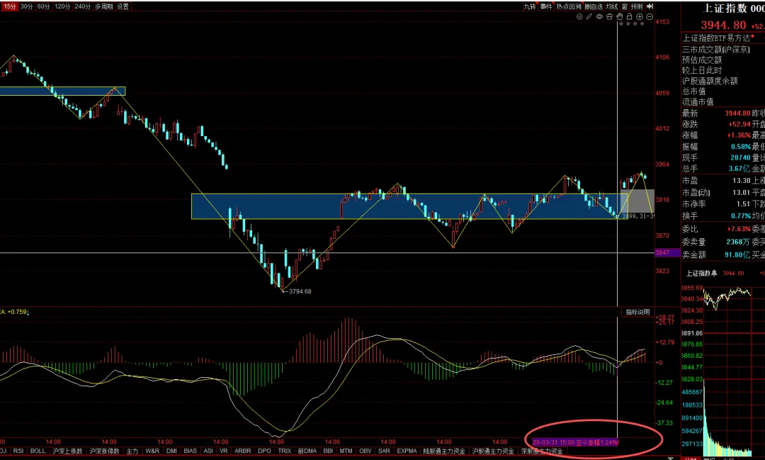Select the OBV indicator tab
The height and width of the screenshot is (460, 765).
(365, 451)
